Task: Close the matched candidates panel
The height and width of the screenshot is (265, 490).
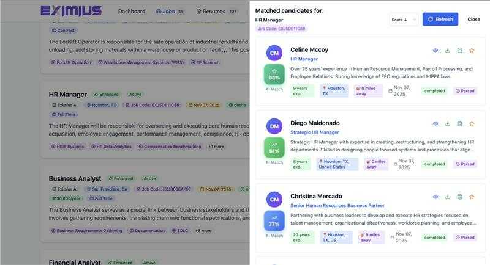Action: tap(473, 20)
